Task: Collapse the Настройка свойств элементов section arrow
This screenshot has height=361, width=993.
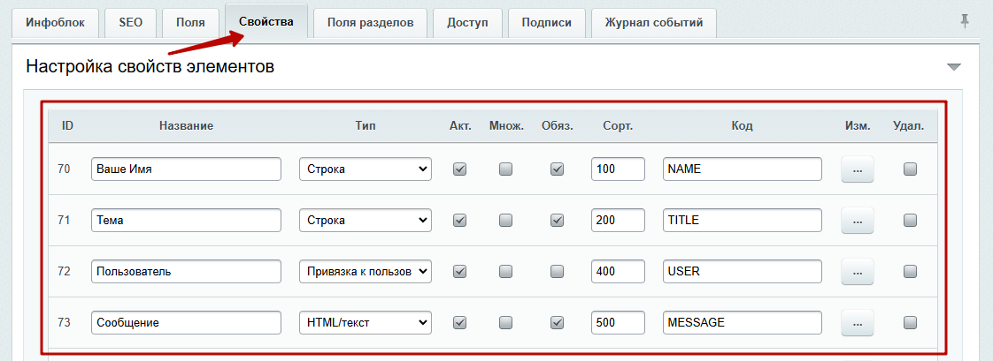Action: (954, 68)
